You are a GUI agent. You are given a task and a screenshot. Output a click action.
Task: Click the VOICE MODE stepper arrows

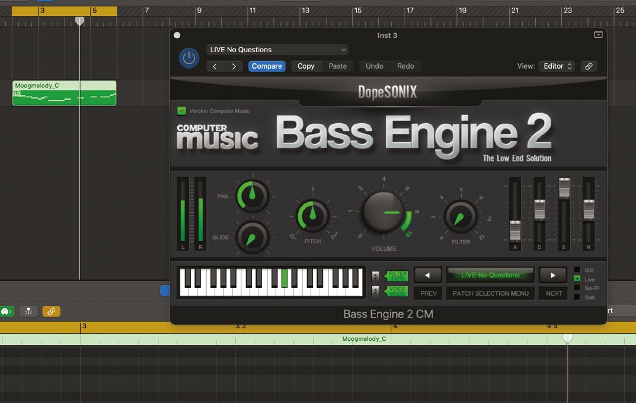376,291
